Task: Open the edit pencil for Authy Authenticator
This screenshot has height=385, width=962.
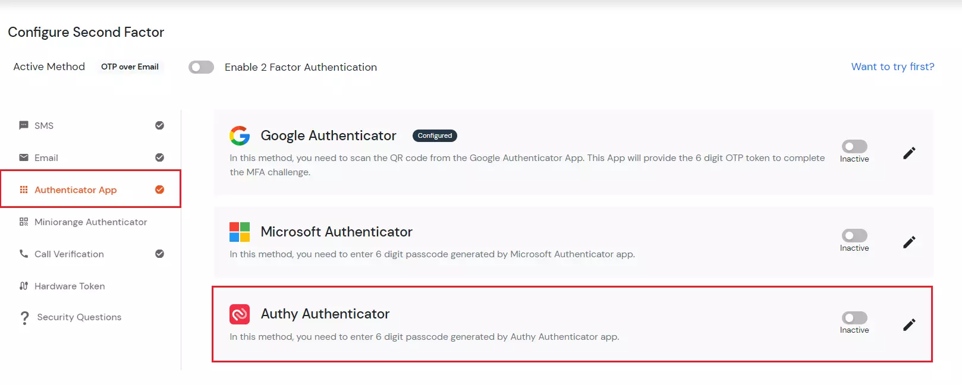Action: click(909, 324)
